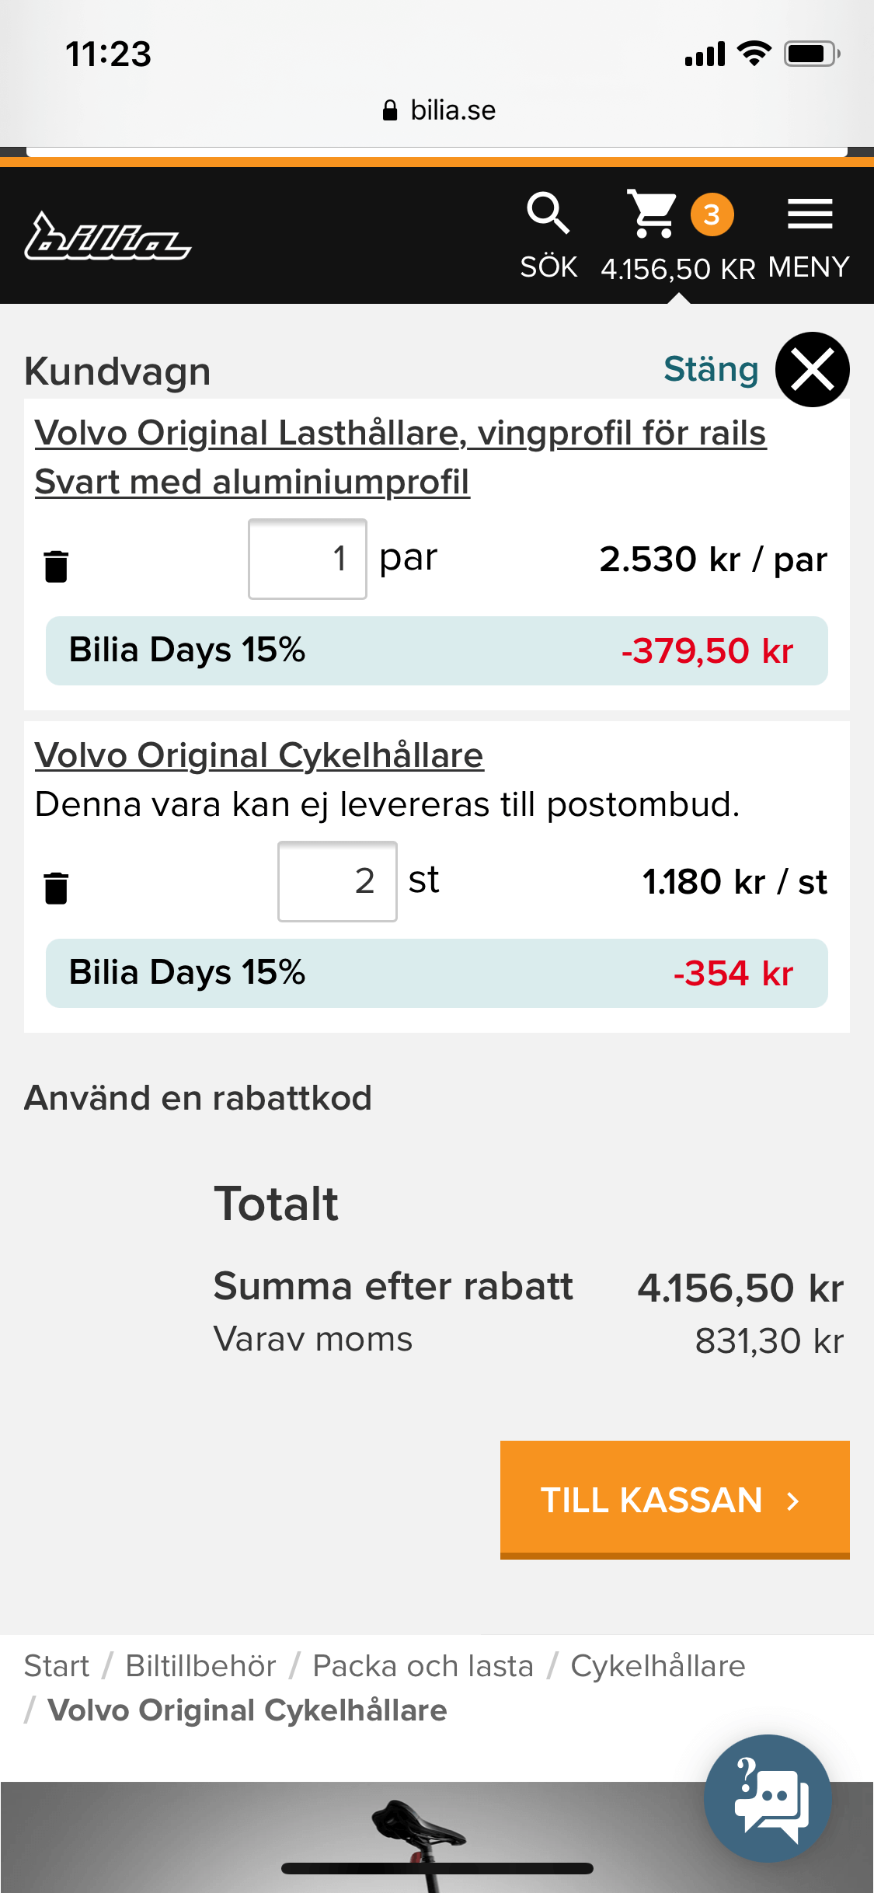
Task: Open the shopping cart icon
Action: coord(653,214)
